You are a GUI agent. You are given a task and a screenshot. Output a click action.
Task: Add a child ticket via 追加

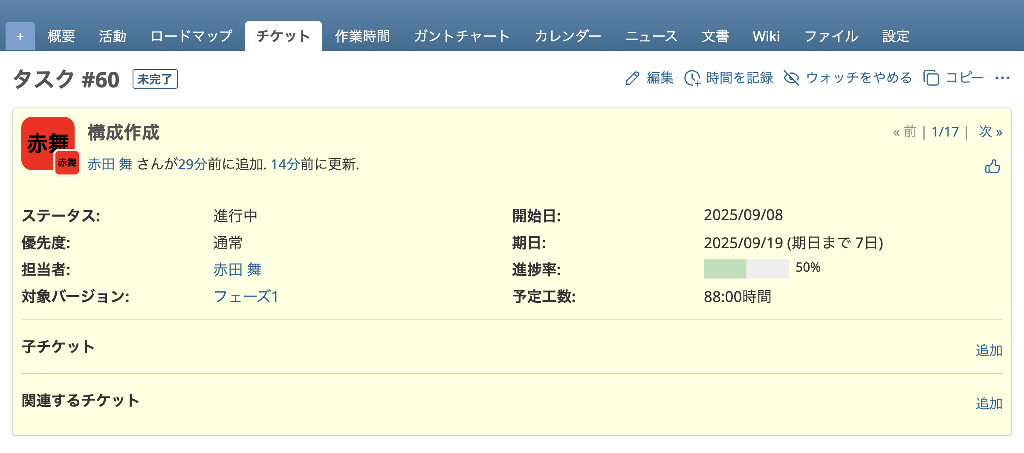989,350
